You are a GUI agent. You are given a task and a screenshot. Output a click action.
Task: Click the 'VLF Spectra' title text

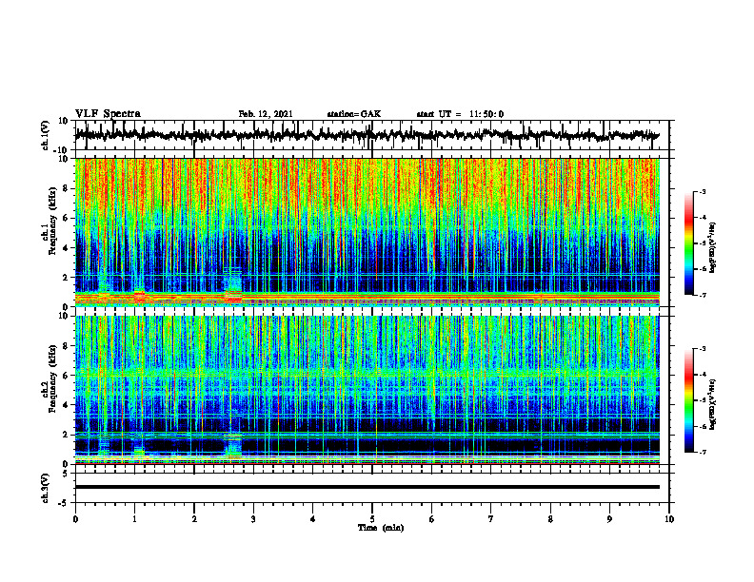click(x=108, y=114)
